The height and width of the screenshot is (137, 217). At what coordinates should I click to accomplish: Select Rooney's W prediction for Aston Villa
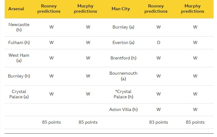click(159, 109)
